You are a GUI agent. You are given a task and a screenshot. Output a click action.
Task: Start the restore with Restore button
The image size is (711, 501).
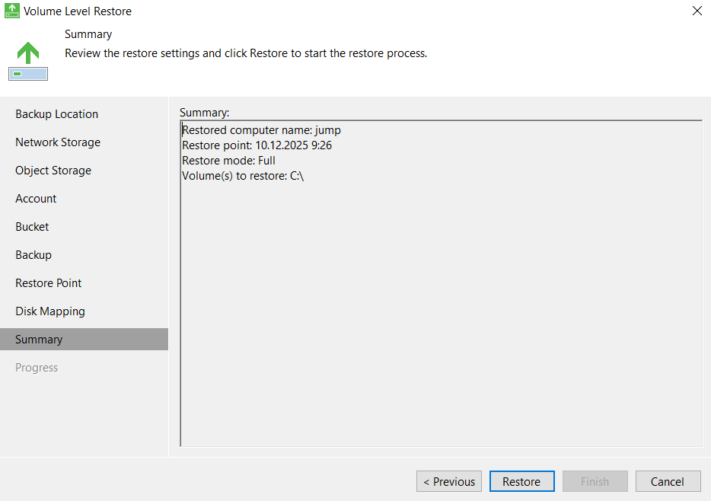[x=521, y=481]
